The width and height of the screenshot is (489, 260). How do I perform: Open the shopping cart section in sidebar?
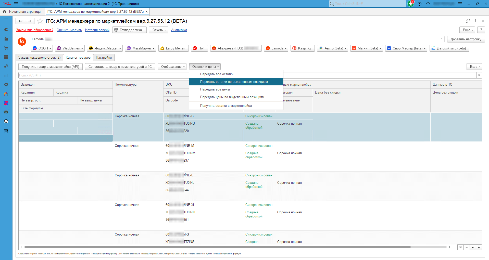6,48
